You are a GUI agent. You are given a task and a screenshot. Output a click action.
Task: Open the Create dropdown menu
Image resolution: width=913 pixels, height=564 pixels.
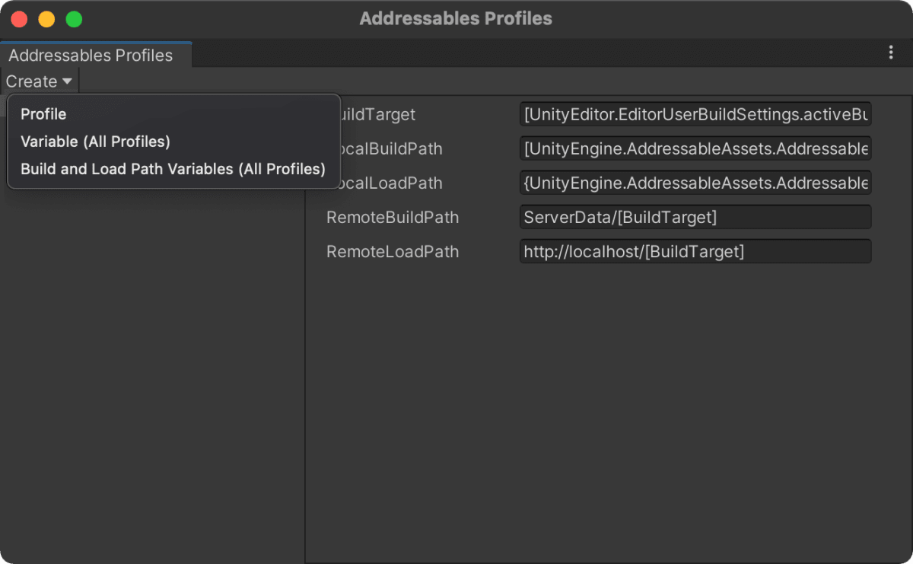pyautogui.click(x=39, y=81)
